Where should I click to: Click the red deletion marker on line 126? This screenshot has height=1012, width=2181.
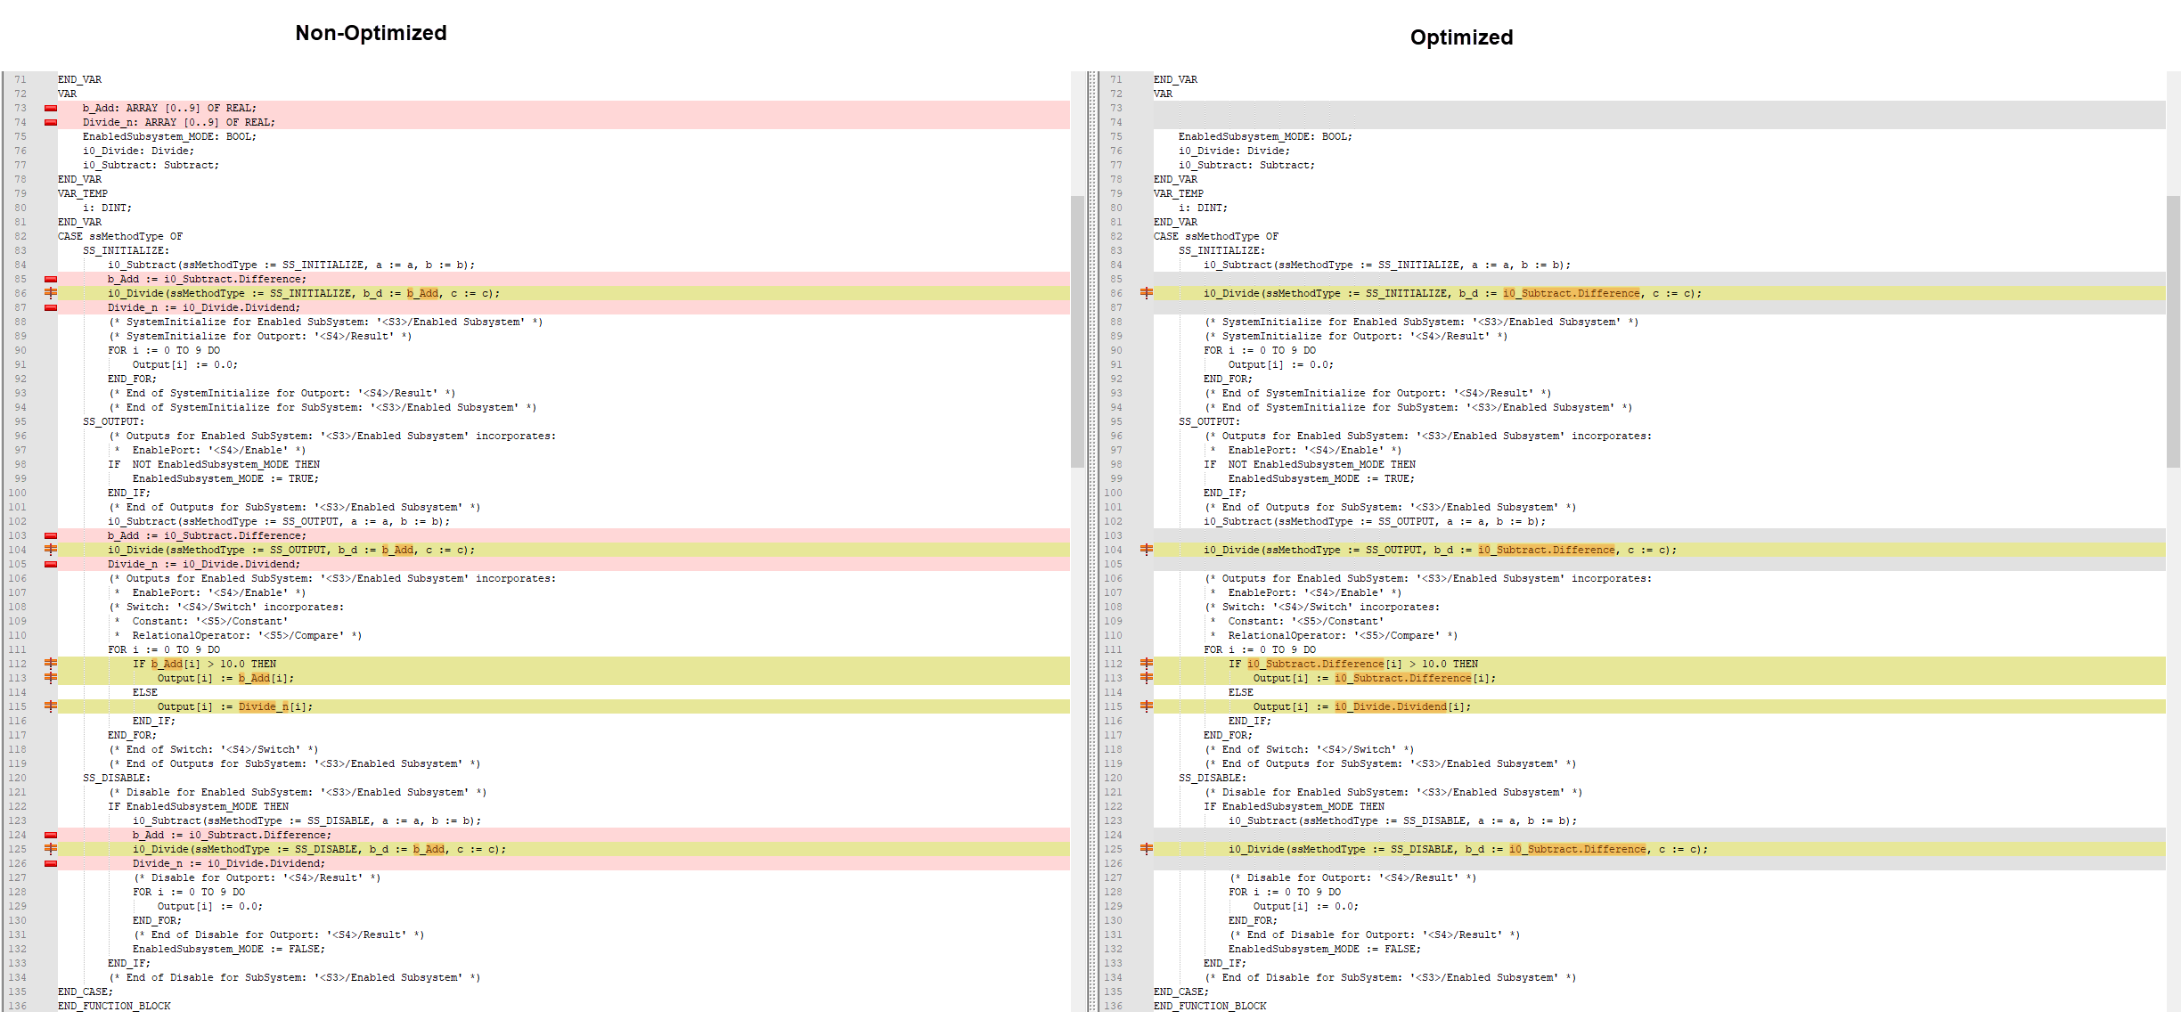pyautogui.click(x=51, y=864)
